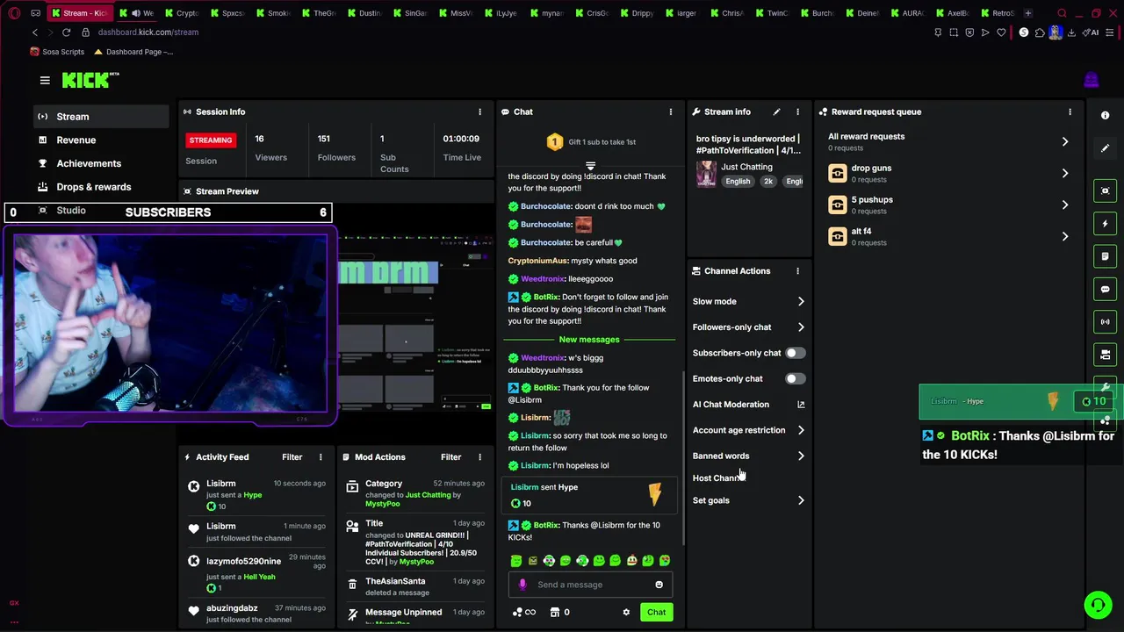Click the KICK logo
This screenshot has width=1124, height=632.
click(x=90, y=80)
